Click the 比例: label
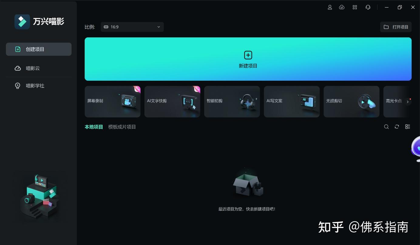Screen dimensions: 420x245 90,27
